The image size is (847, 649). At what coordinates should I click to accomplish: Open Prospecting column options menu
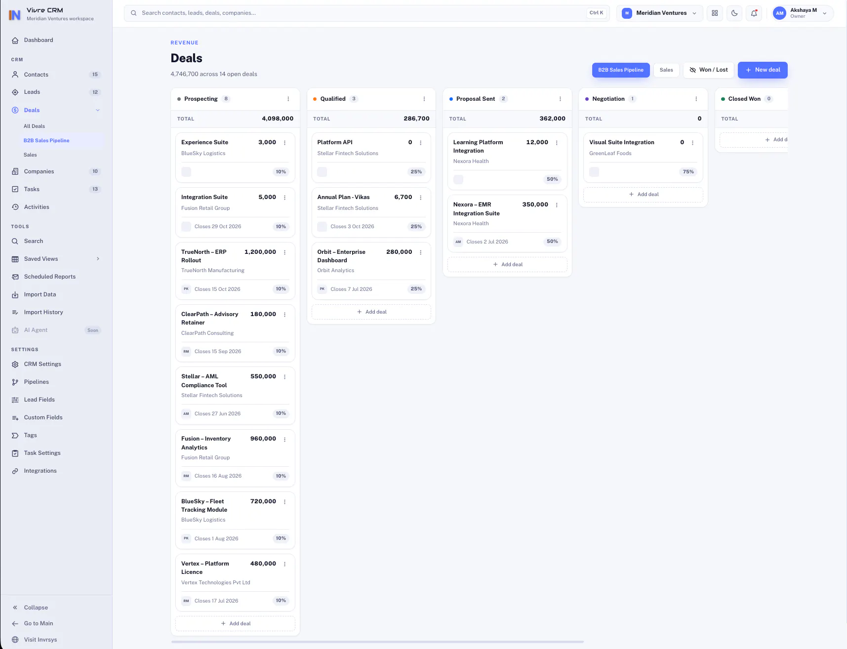pos(288,99)
